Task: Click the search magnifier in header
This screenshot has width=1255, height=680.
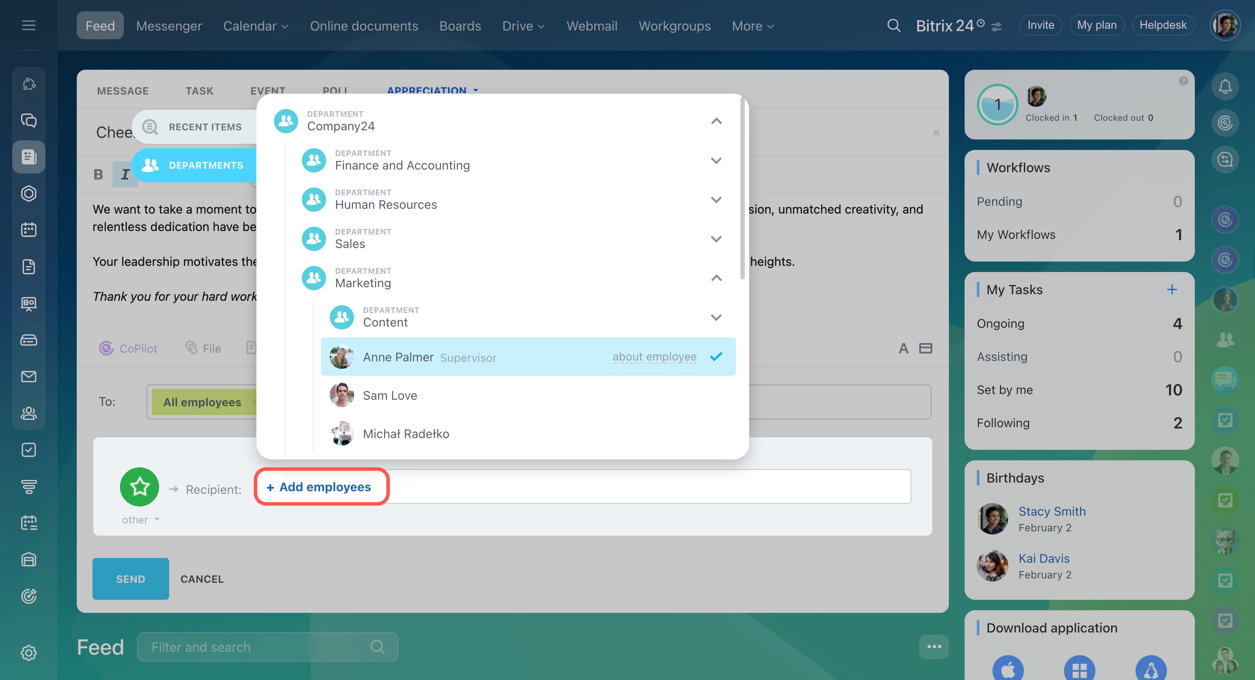Action: click(893, 25)
